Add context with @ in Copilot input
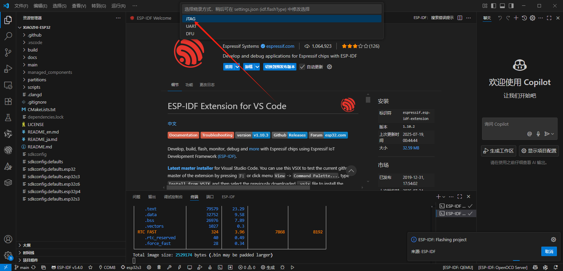The height and width of the screenshot is (271, 563). (x=529, y=134)
